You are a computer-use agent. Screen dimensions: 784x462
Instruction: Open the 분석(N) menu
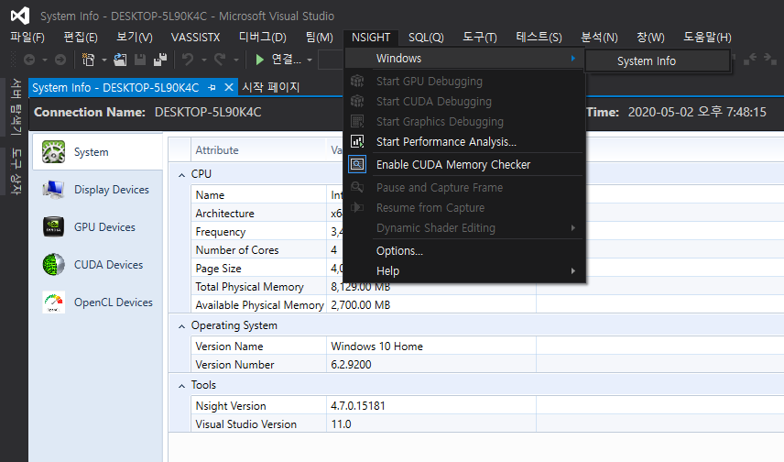[x=599, y=38]
